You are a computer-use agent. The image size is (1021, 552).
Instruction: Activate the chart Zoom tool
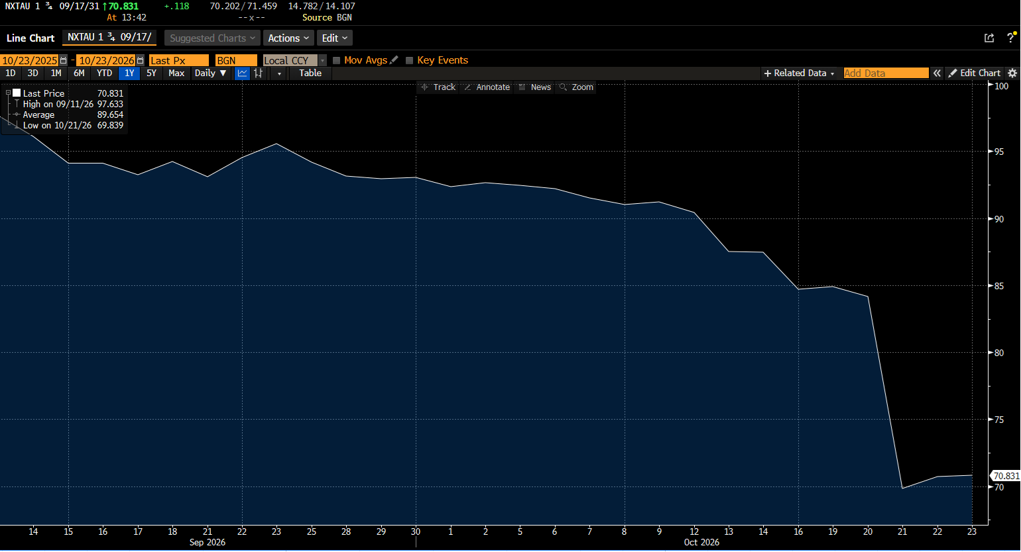[576, 87]
